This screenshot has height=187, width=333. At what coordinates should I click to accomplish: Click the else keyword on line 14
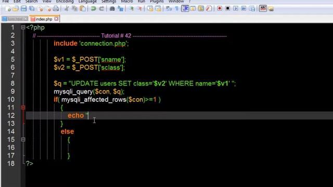(67, 131)
